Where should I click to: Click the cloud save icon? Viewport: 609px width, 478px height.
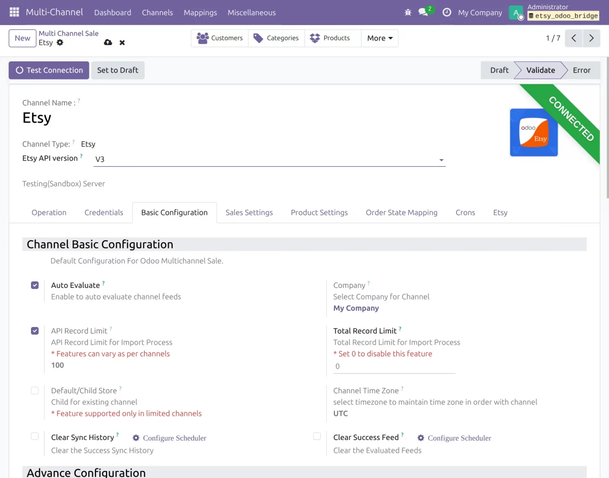point(108,43)
